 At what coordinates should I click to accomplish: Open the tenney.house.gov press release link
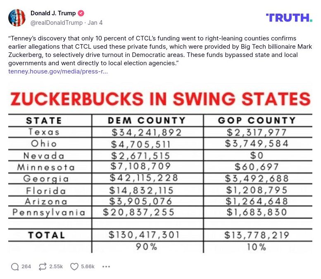coord(58,71)
